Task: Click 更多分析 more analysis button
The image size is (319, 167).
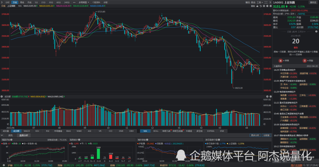Action: [255, 135]
